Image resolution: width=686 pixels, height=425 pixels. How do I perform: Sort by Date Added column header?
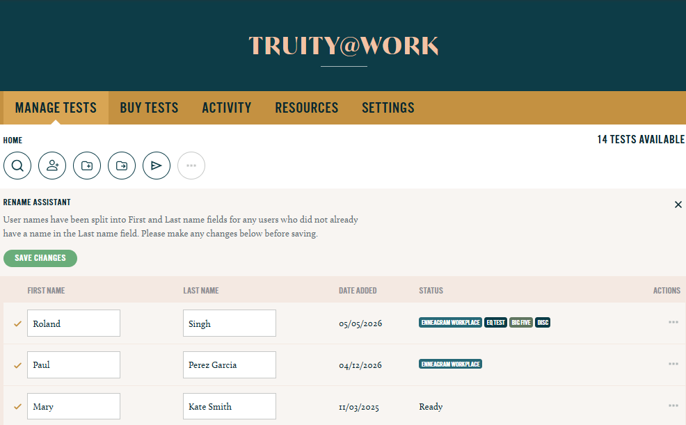coord(358,290)
